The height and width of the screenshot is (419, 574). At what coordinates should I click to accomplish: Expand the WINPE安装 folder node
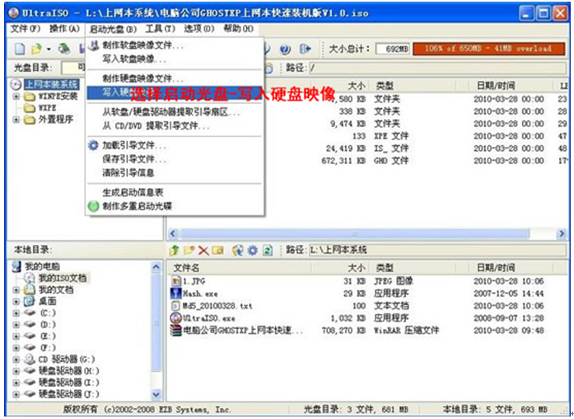pos(16,97)
